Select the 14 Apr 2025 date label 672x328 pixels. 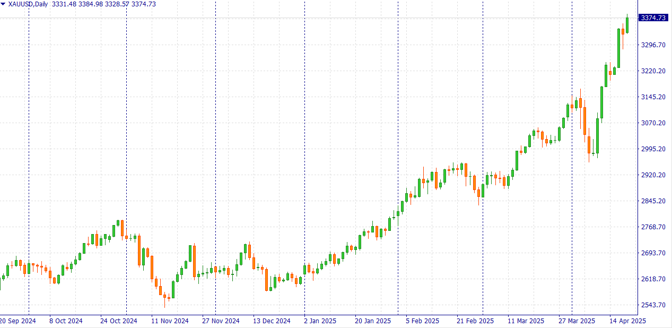point(627,321)
